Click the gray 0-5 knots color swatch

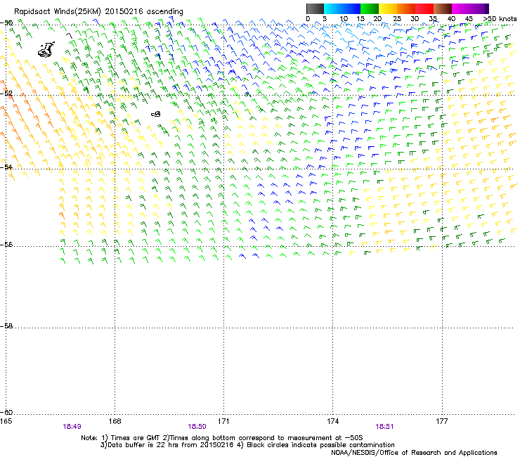coord(315,8)
